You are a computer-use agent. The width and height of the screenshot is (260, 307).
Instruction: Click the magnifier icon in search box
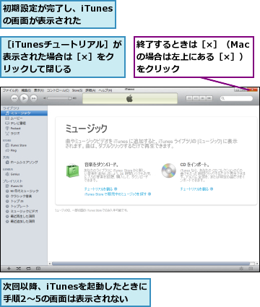(223, 98)
